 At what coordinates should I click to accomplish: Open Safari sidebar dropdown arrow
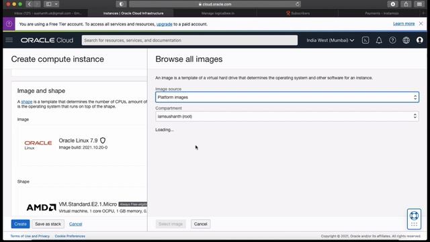[56, 4]
